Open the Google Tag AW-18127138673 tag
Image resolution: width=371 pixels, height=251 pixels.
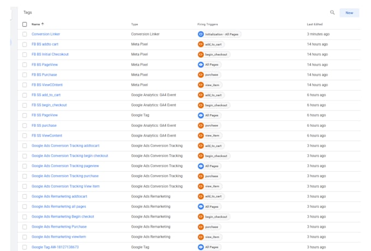pos(55,247)
